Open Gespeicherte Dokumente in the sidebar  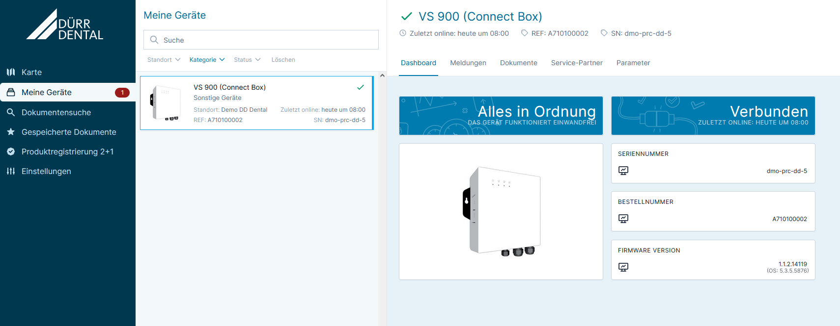(x=68, y=132)
